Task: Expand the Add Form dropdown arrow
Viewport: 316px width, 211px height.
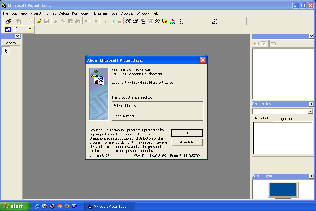Action: coord(24,21)
